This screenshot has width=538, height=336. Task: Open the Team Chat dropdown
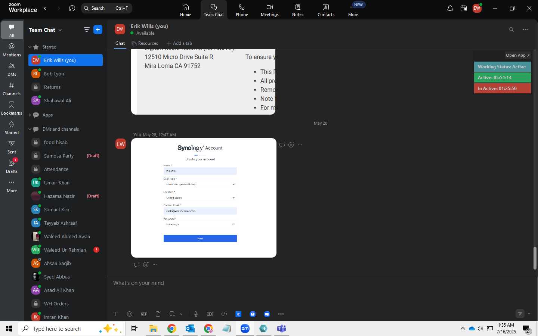(x=45, y=30)
